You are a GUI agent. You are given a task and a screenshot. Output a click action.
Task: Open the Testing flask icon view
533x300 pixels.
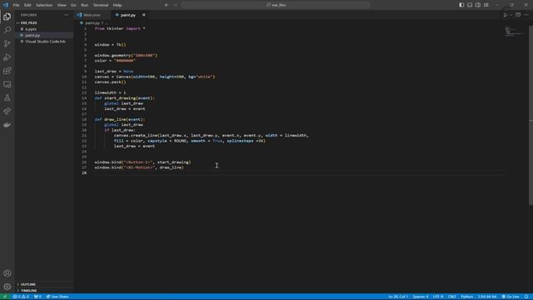click(7, 98)
